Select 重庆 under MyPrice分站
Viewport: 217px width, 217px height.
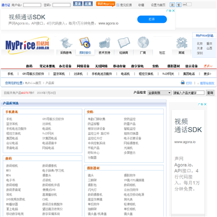pos(209,43)
